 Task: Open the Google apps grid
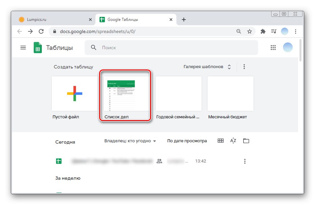tap(273, 48)
